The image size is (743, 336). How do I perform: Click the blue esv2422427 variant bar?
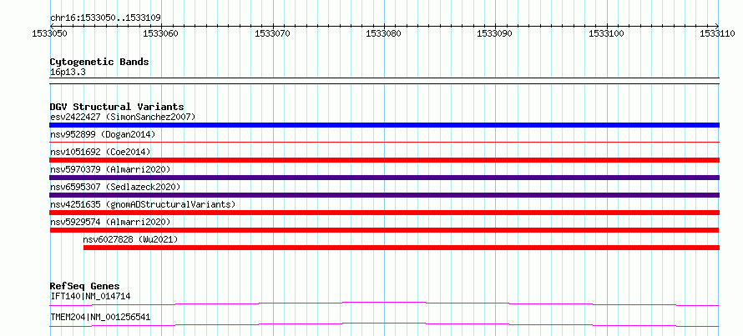click(x=385, y=125)
